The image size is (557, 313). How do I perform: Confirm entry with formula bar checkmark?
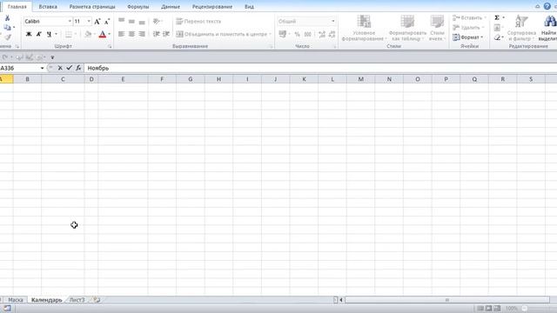(x=70, y=68)
